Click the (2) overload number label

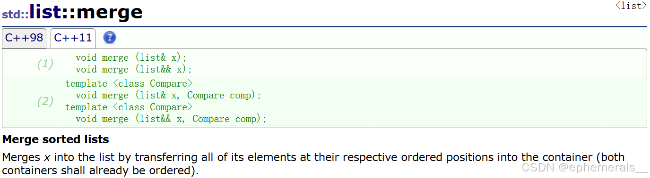click(45, 101)
